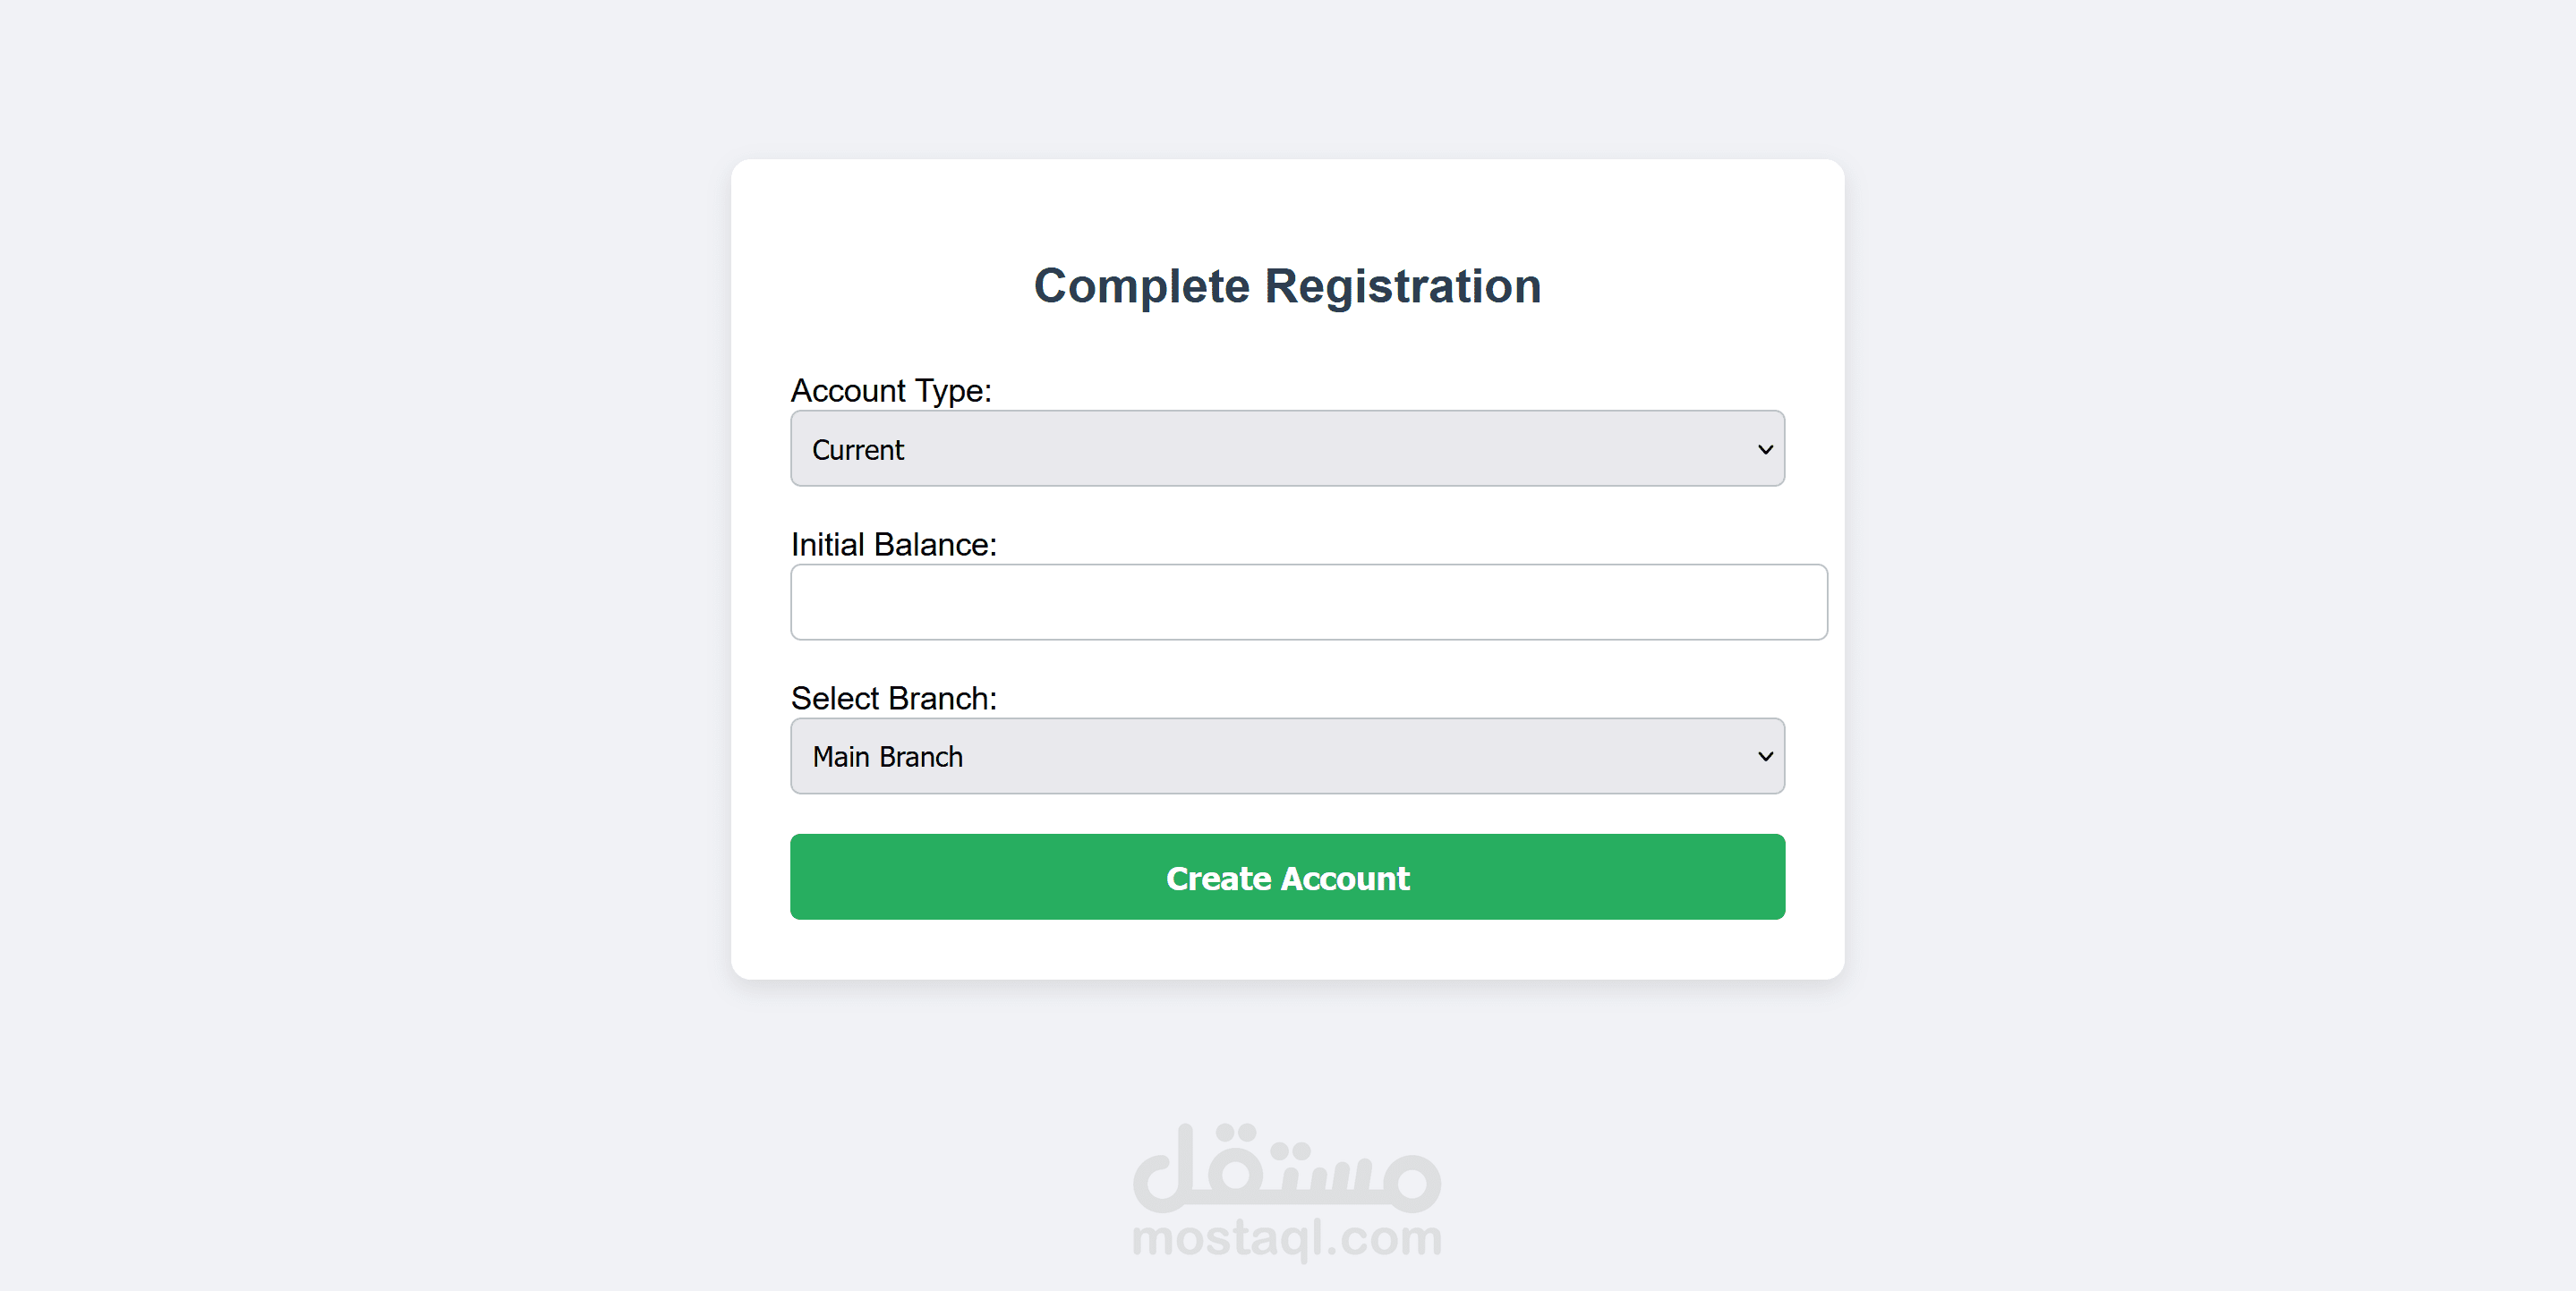
Task: Click the Select Branch label
Action: 894,699
